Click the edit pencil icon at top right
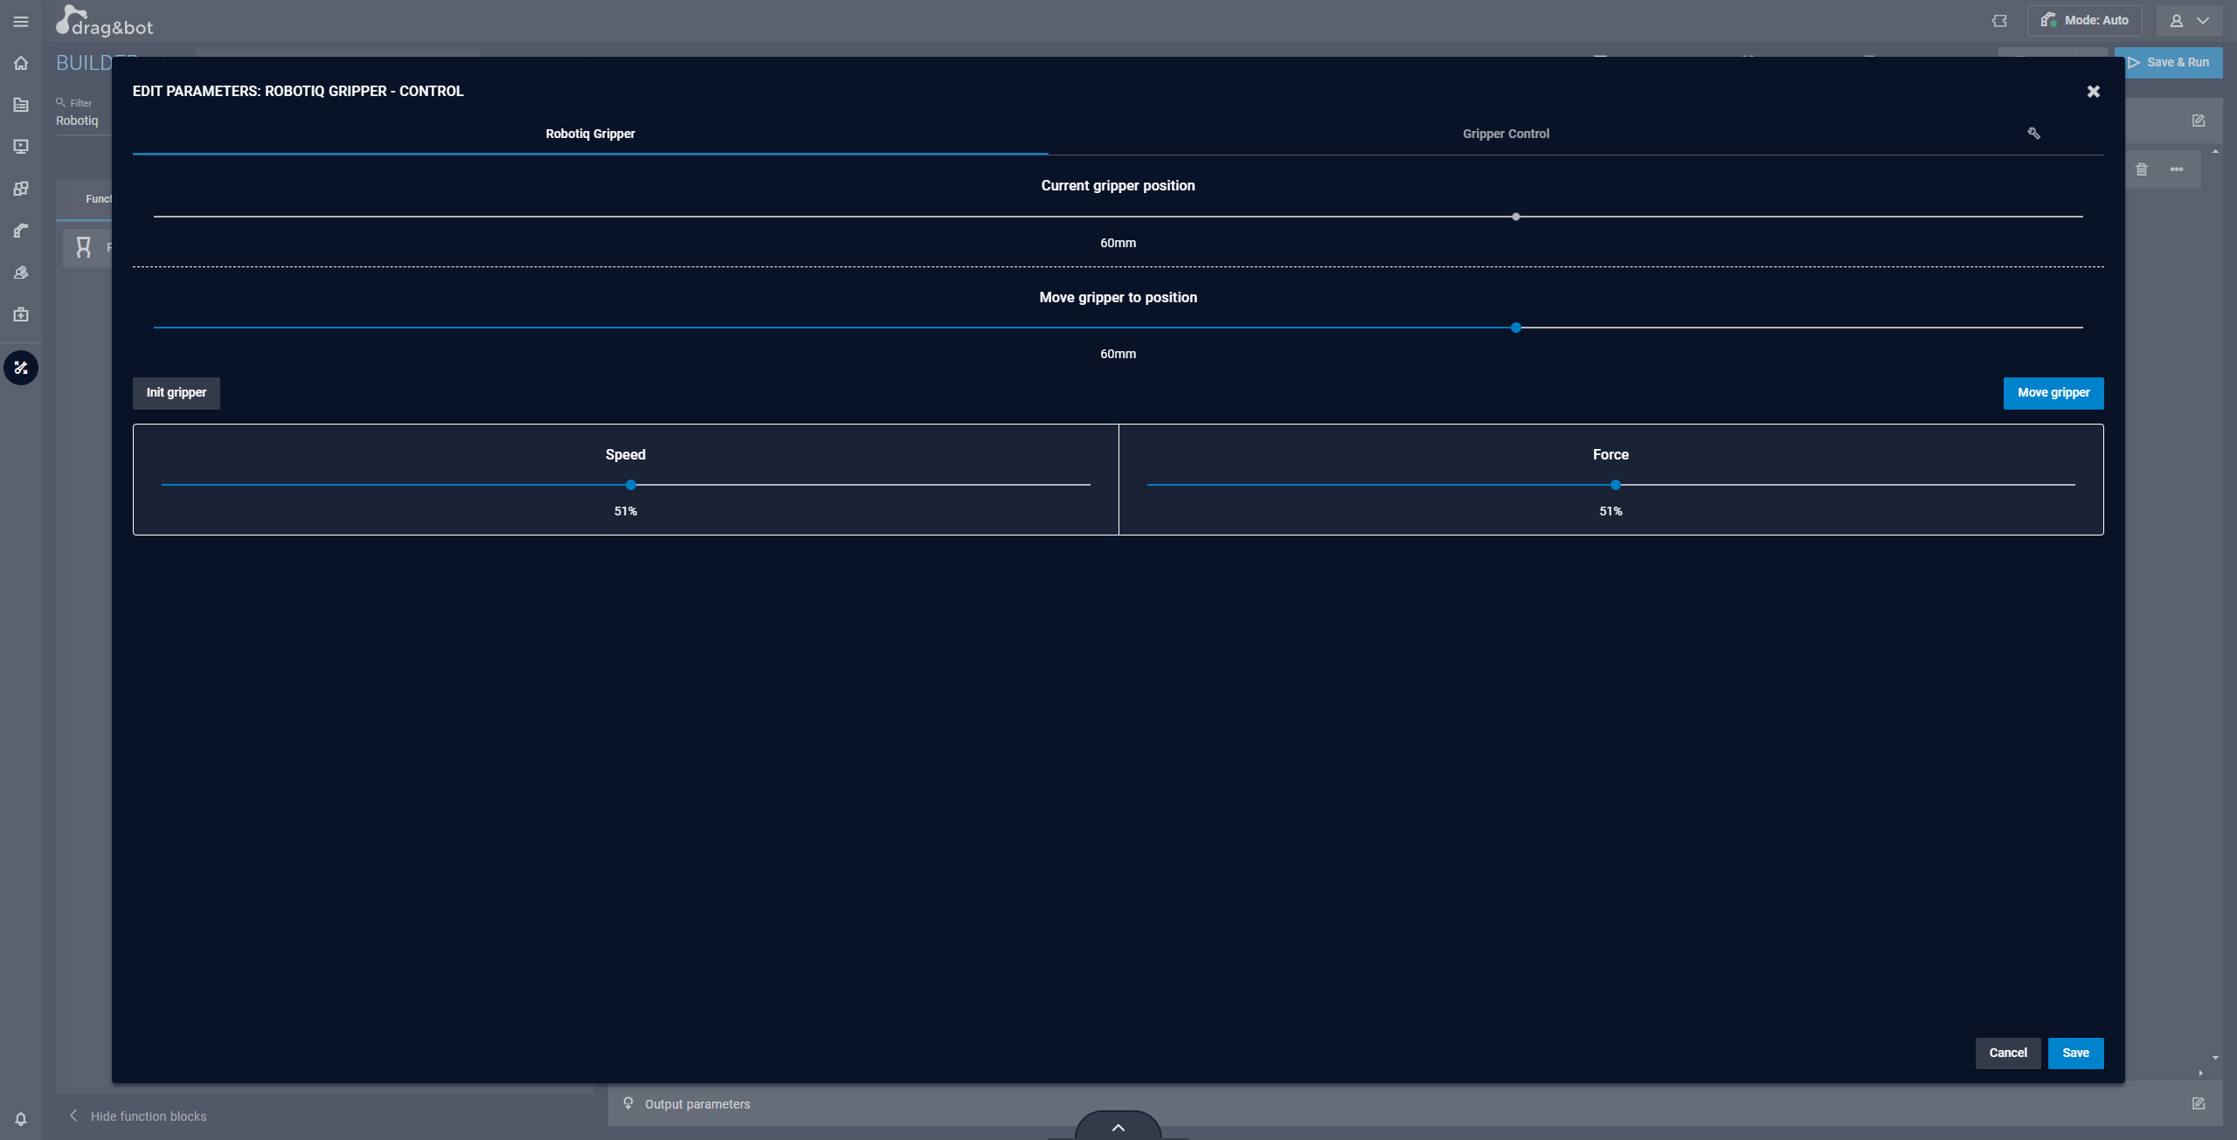The image size is (2237, 1140). pos(2199,121)
